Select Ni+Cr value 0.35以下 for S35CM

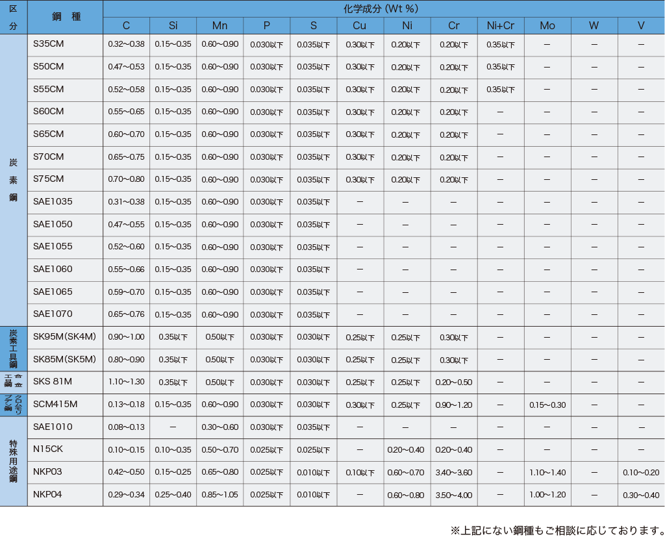[501, 45]
